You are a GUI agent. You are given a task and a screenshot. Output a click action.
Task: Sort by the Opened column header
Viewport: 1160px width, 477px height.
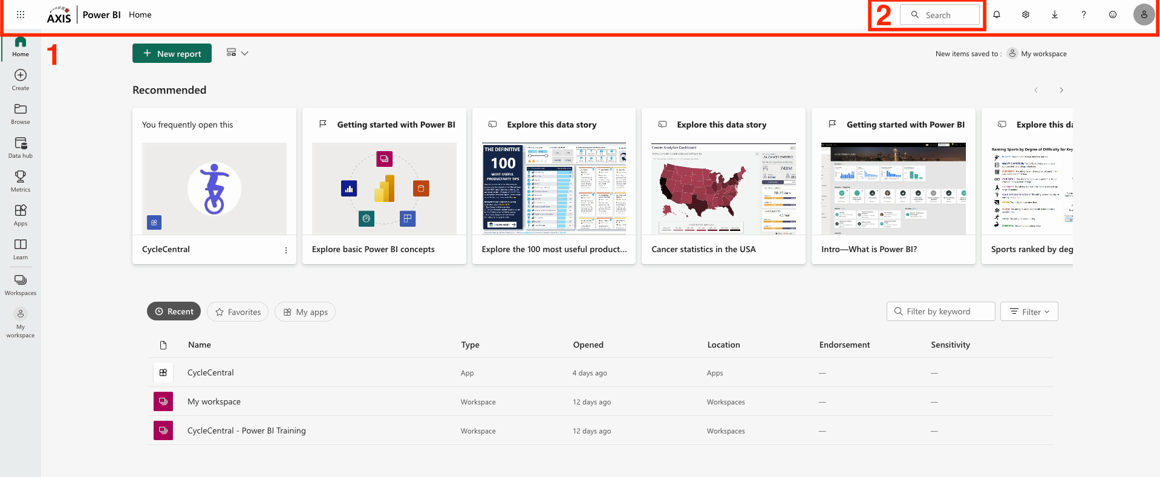(588, 345)
